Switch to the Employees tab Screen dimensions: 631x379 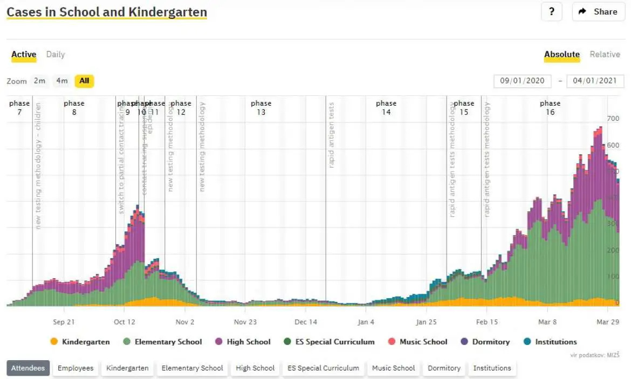[76, 368]
